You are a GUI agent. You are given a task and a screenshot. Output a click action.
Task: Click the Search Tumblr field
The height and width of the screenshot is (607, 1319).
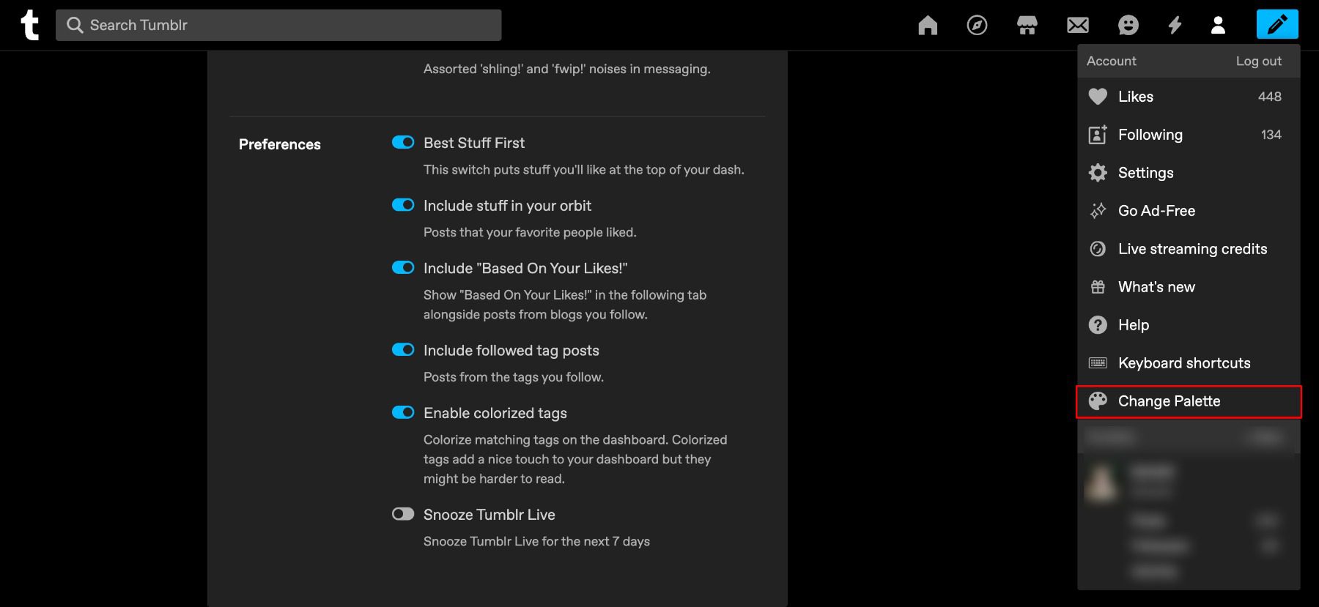pos(278,25)
